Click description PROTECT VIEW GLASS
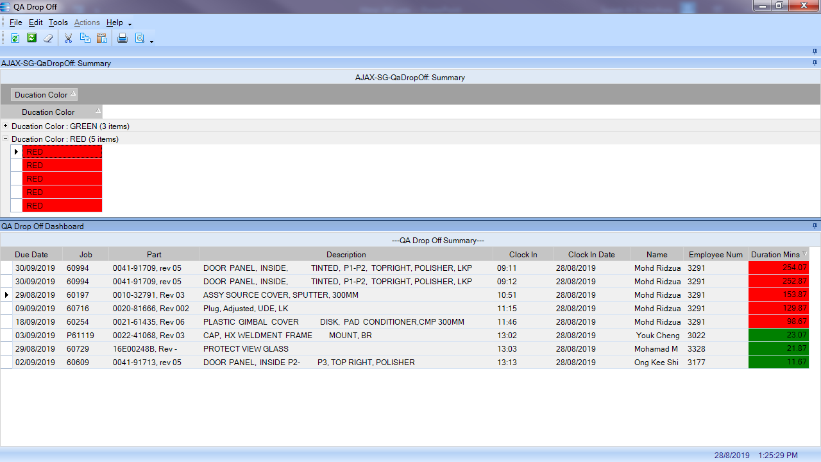821x462 pixels. [246, 349]
